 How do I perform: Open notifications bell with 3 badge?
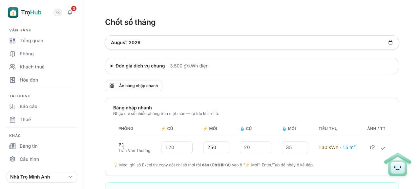pyautogui.click(x=70, y=12)
